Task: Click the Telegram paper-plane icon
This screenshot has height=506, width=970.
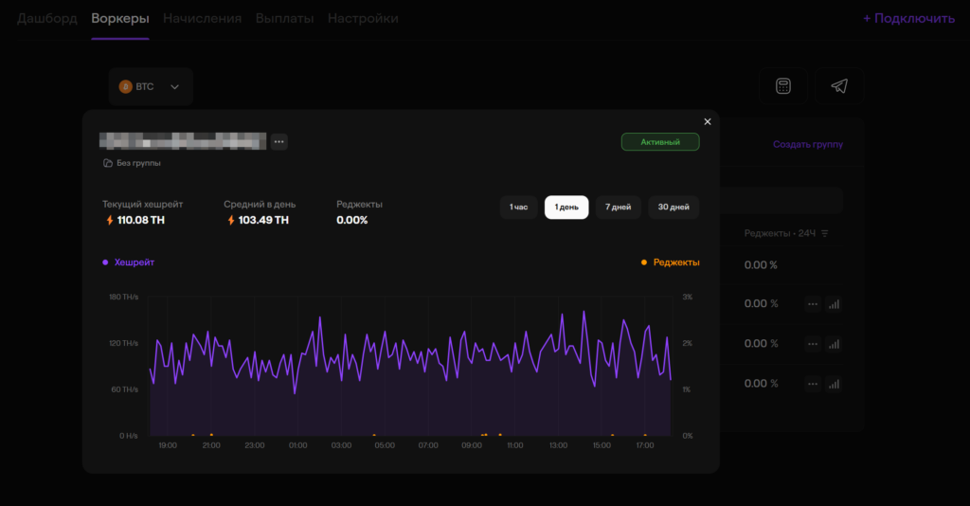Action: pos(838,86)
